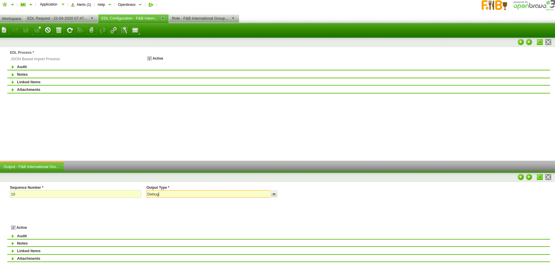The width and height of the screenshot is (555, 277).
Task: Click the Alerts warning triangle icon
Action: click(73, 5)
